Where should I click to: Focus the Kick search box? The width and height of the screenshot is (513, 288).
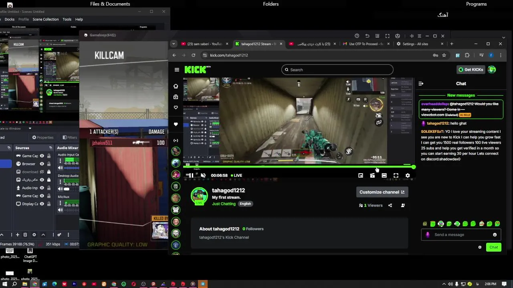click(x=337, y=70)
